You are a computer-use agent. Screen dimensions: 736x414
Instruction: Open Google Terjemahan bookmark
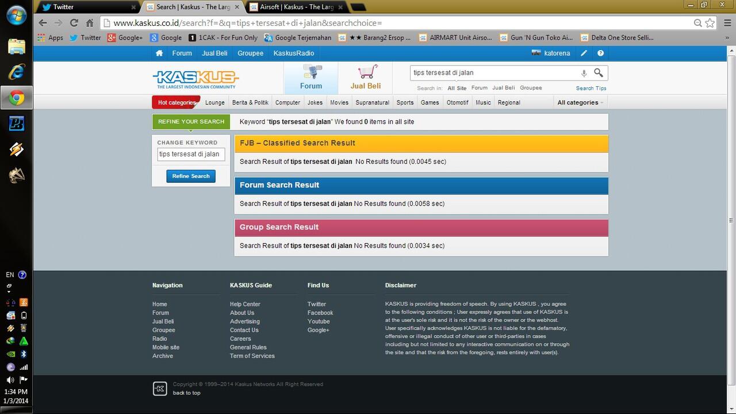click(x=298, y=37)
